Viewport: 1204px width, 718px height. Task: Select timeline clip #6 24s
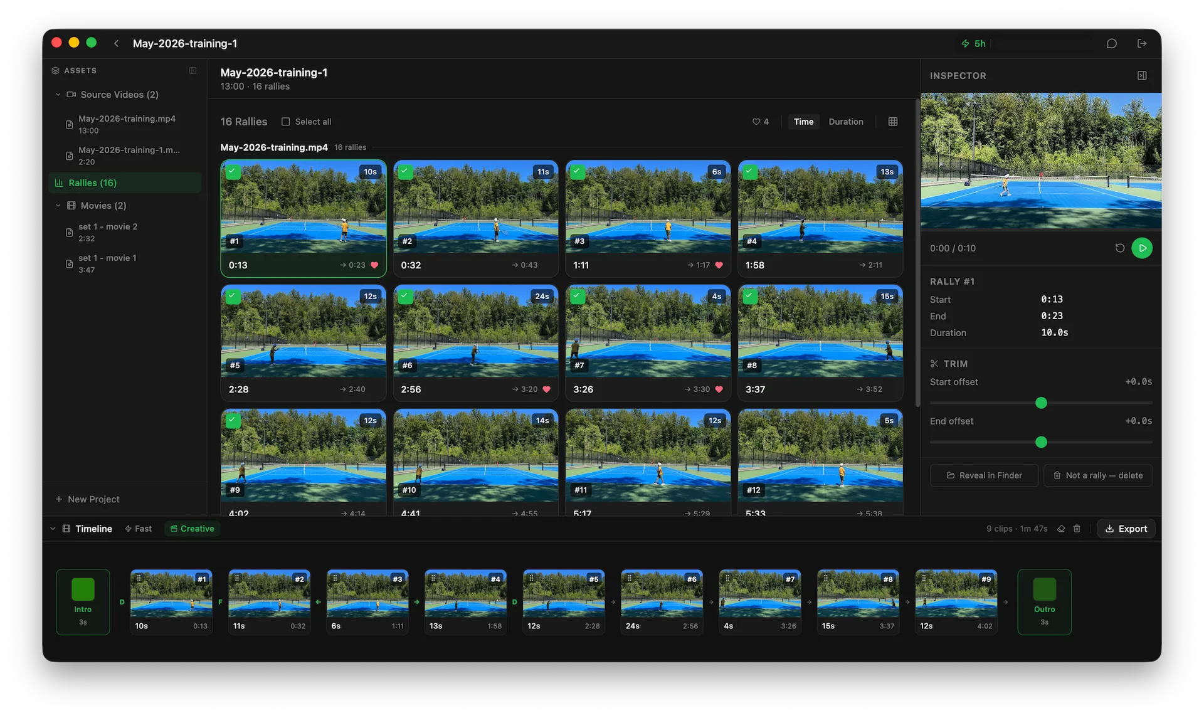662,602
